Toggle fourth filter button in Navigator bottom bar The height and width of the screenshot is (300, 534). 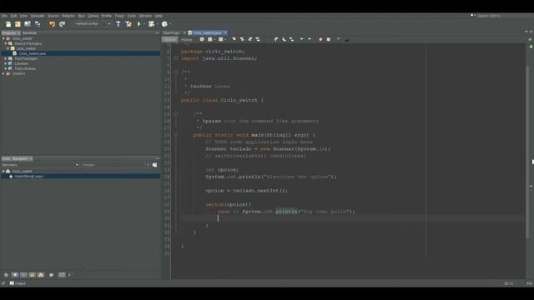32,275
